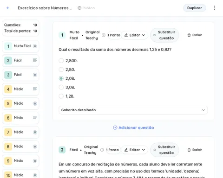Click the refresh icon in question 1 Substituir questão

[154, 35]
